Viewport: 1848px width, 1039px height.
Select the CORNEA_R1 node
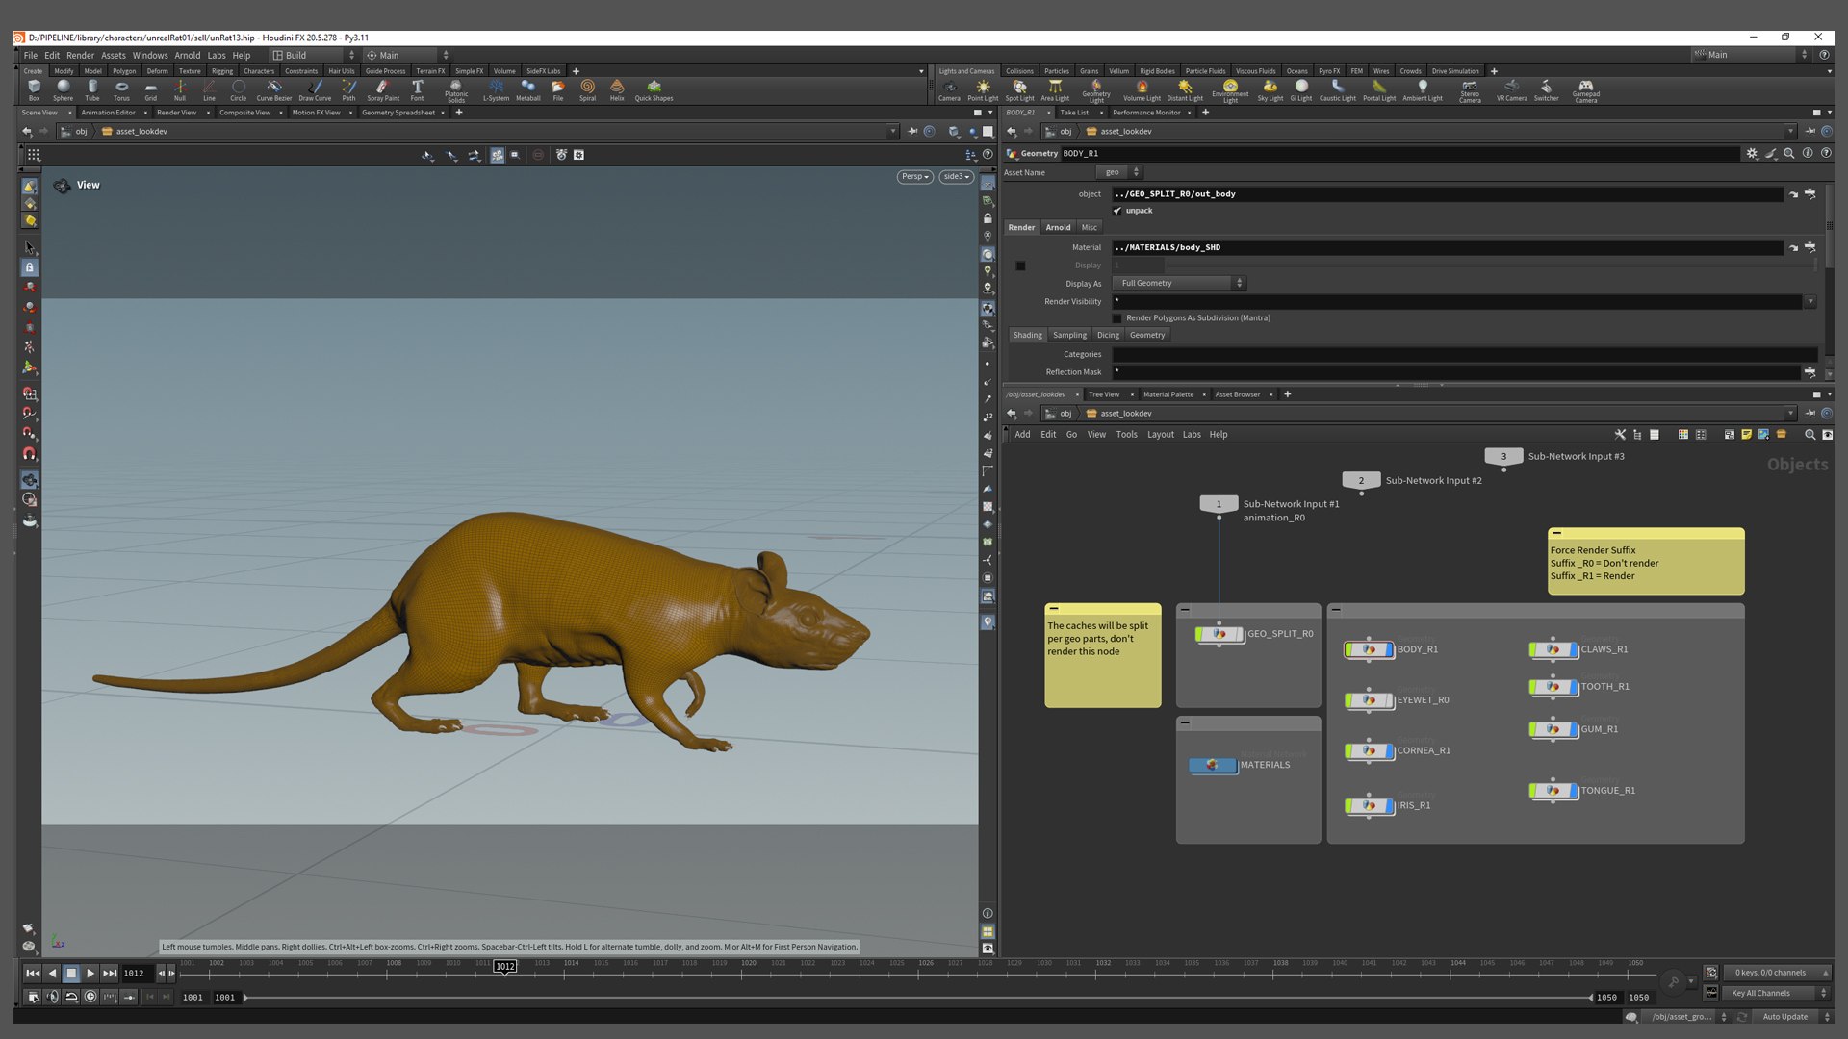coord(1369,750)
